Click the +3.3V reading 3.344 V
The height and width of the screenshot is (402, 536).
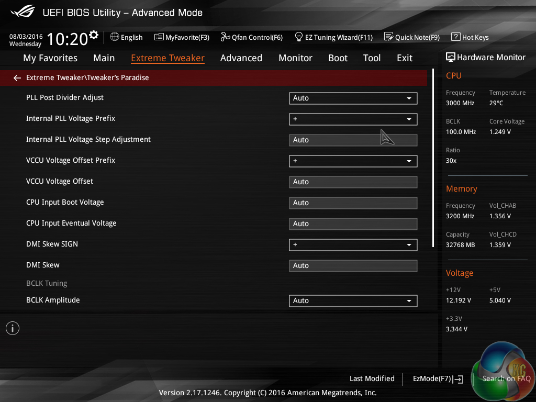[x=456, y=329]
